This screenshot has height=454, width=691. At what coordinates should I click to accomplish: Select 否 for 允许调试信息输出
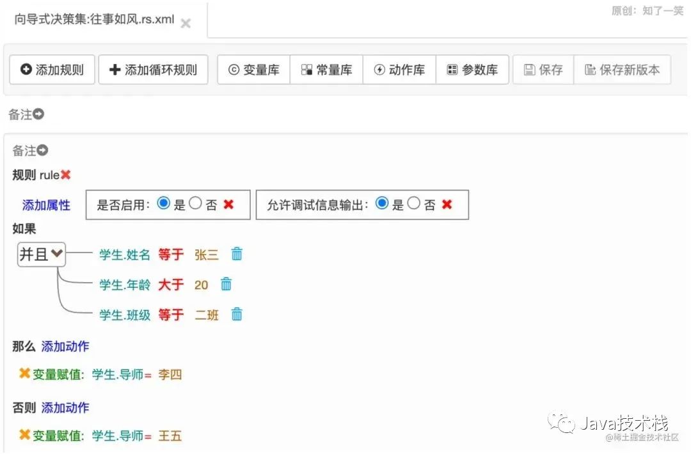click(x=413, y=203)
